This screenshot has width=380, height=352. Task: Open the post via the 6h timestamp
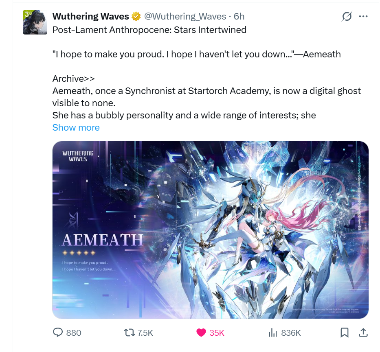[x=239, y=16]
